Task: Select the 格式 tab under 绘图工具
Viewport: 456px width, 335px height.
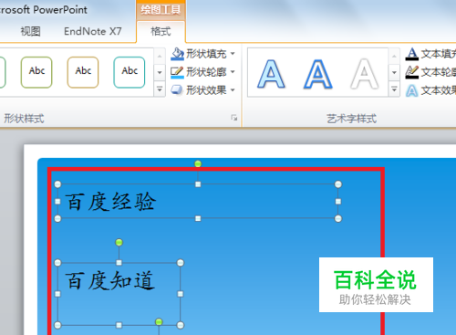Action: [161, 31]
